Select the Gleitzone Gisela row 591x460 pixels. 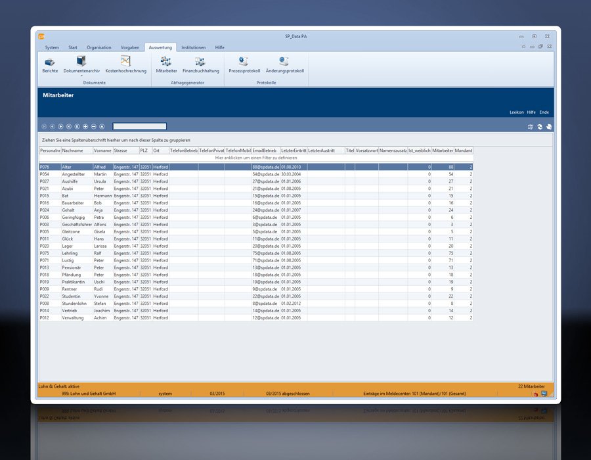(256, 231)
